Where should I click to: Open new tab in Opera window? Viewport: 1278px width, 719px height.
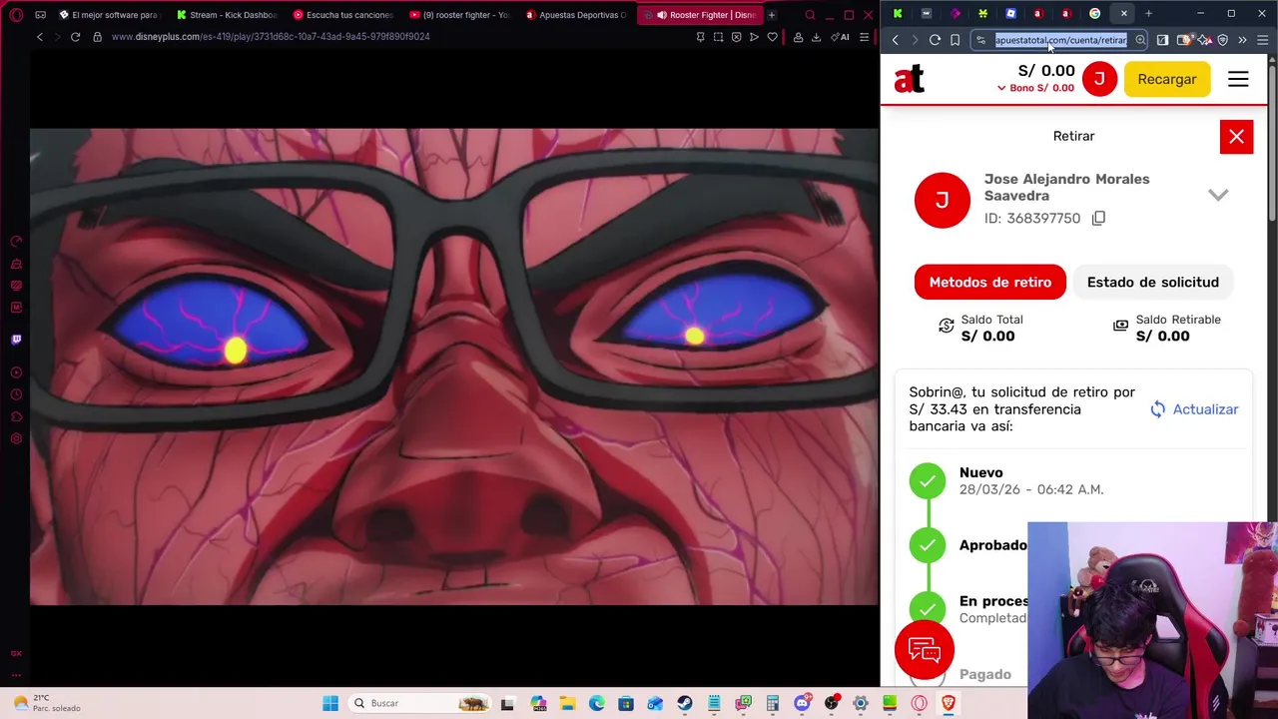point(771,15)
